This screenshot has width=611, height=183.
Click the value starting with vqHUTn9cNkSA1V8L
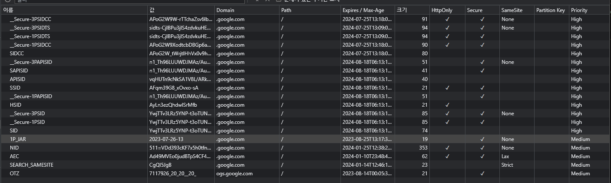[x=180, y=79]
